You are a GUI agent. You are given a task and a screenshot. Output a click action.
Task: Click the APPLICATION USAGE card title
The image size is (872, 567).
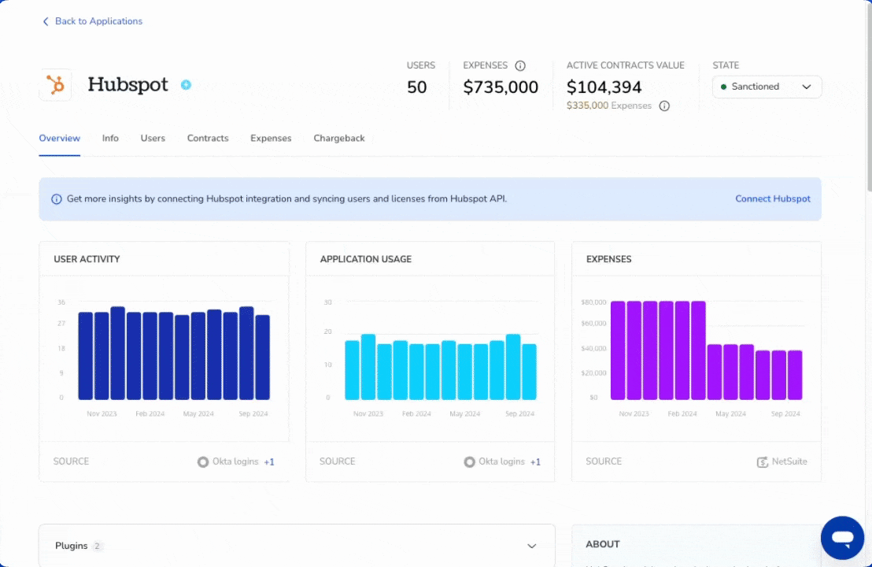[x=366, y=259]
